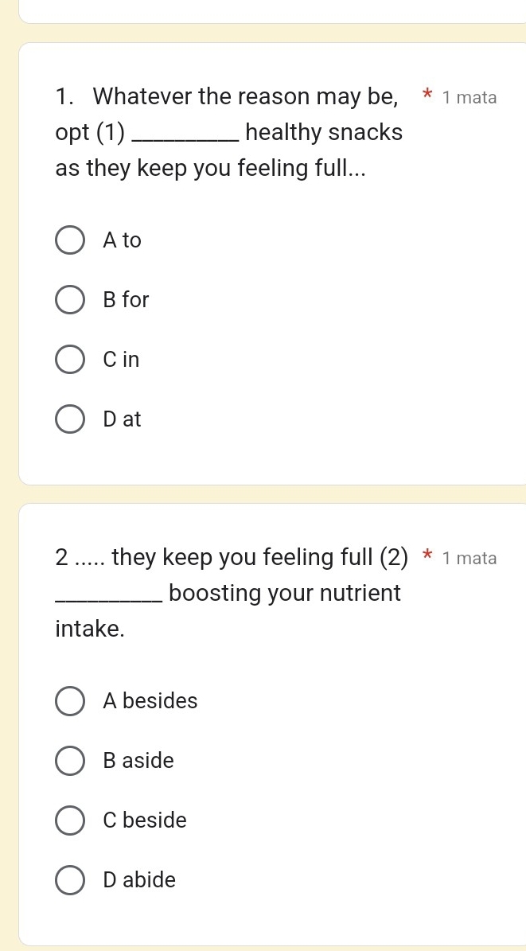Click the words 'healthy snacks' in question 1
The width and height of the screenshot is (526, 951).
pos(324,133)
